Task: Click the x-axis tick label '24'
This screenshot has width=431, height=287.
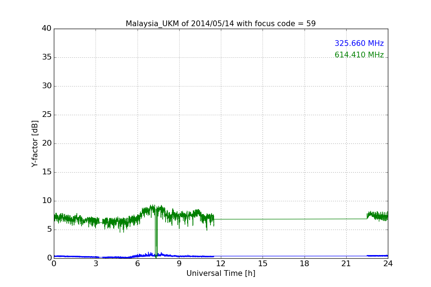Action: point(388,263)
